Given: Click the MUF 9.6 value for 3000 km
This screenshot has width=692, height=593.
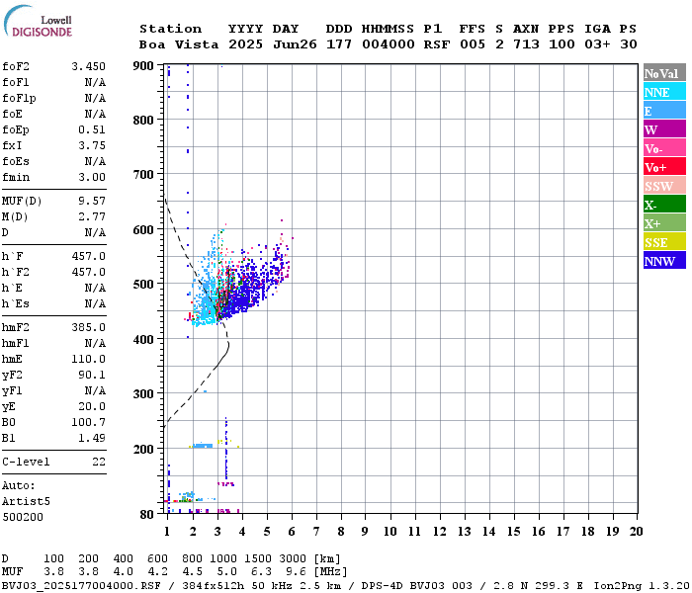Looking at the screenshot, I should pyautogui.click(x=296, y=572).
